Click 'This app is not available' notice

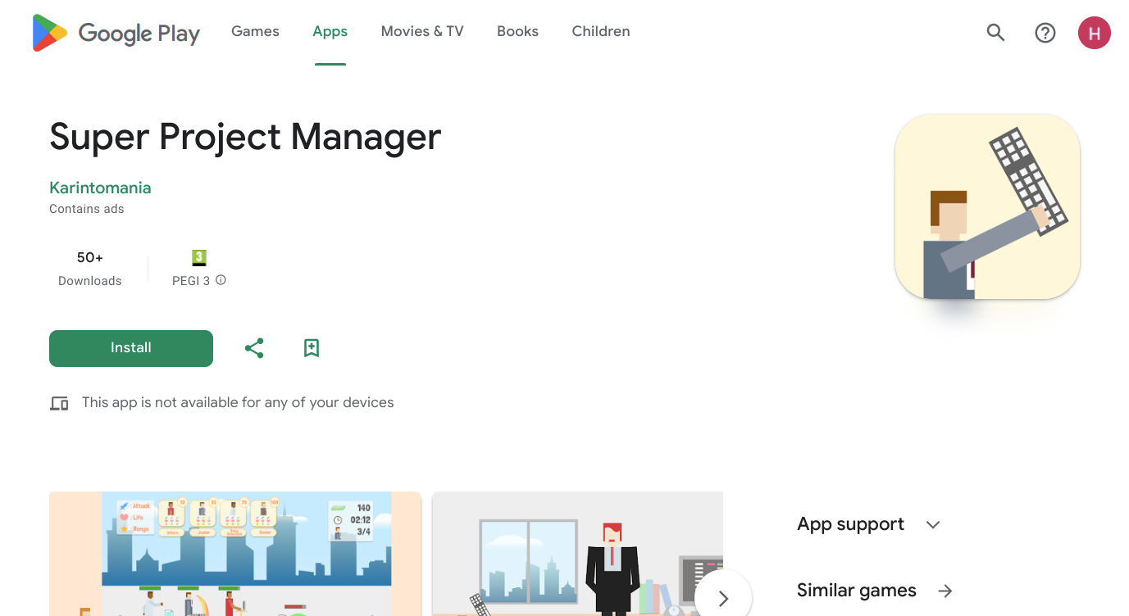pyautogui.click(x=238, y=402)
